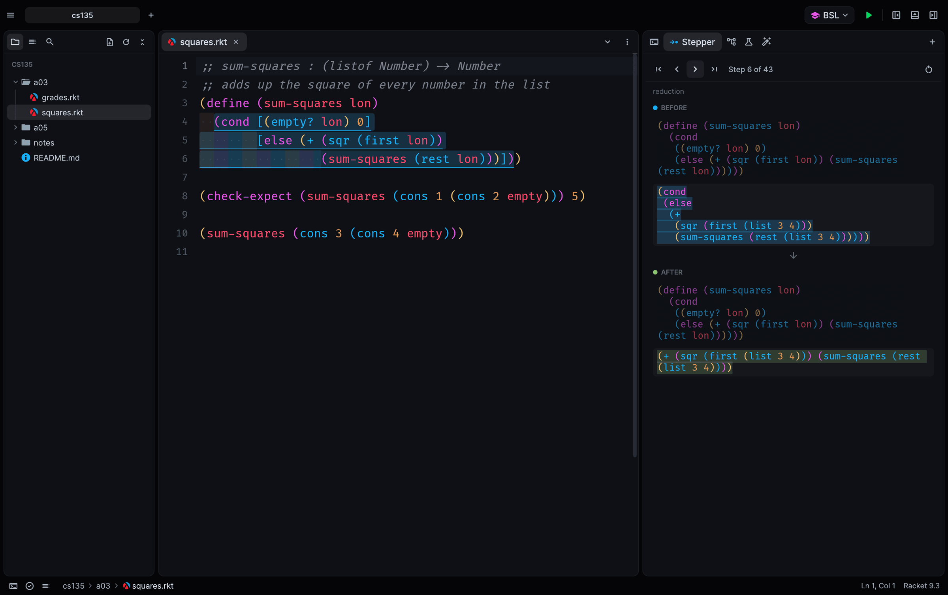The width and height of the screenshot is (948, 595).
Task: Add a new right panel tab
Action: tap(932, 42)
